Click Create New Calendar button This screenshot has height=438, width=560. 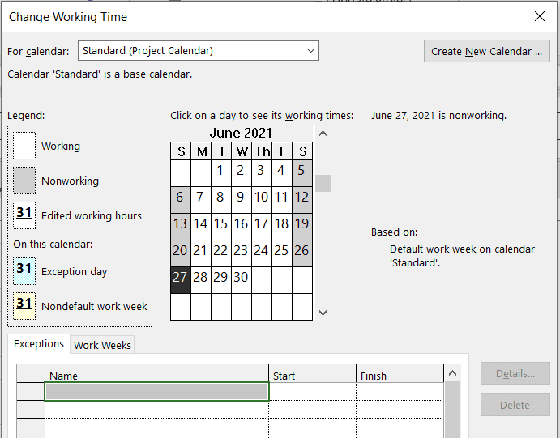coord(486,51)
